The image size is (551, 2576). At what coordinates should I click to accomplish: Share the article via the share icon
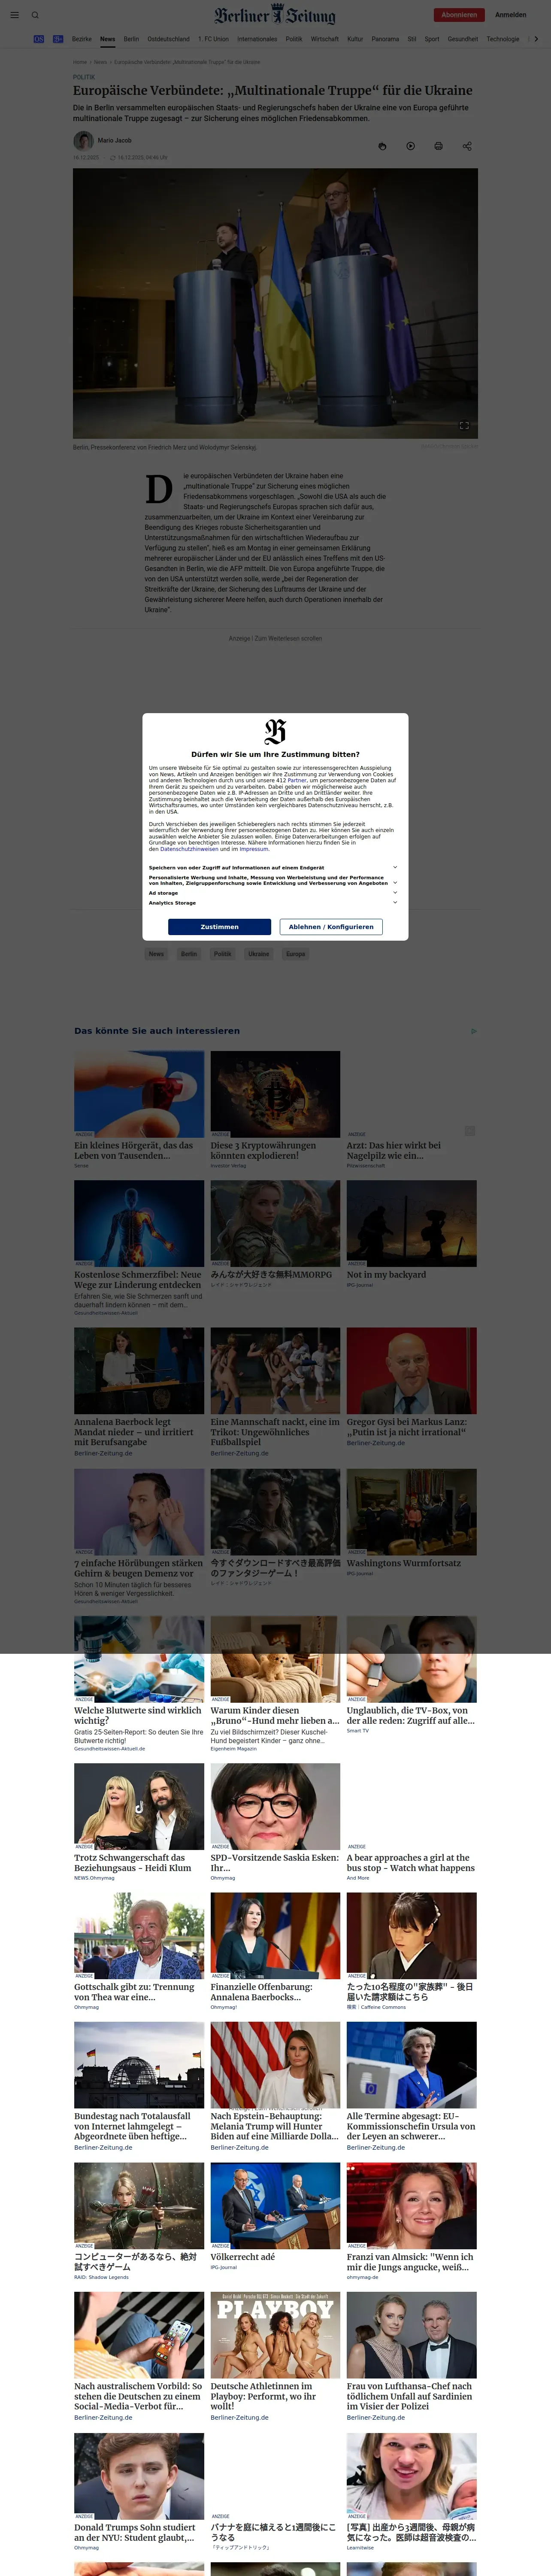[x=466, y=146]
